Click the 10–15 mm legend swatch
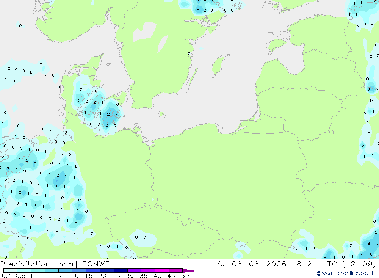Viewport: 379px width, 278px height. pyautogui.click(x=79, y=270)
